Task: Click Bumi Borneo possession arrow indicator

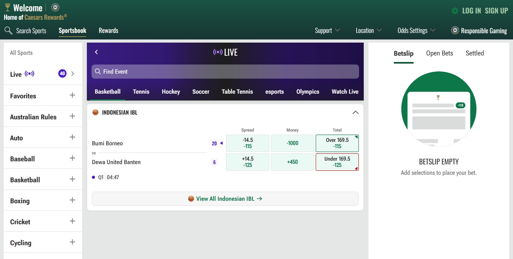Action: click(221, 143)
